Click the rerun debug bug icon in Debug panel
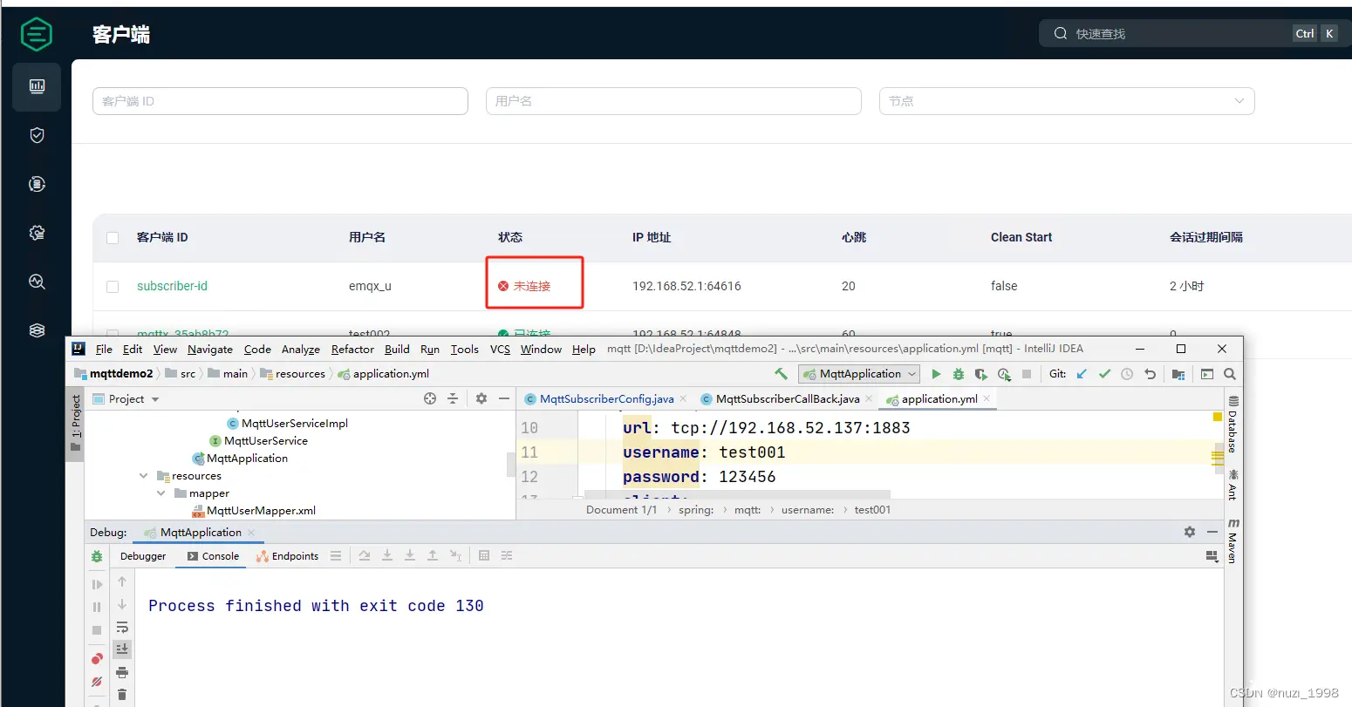 [x=97, y=556]
